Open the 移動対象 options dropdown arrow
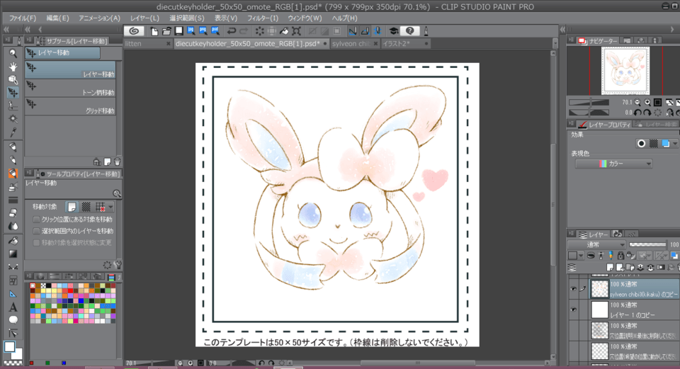 (110, 207)
